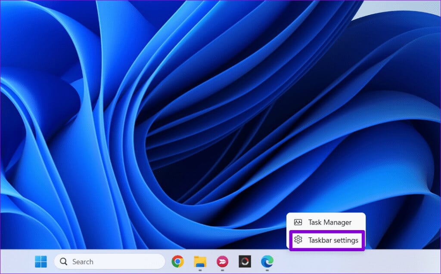Click the taskbar Search box

pyautogui.click(x=109, y=262)
